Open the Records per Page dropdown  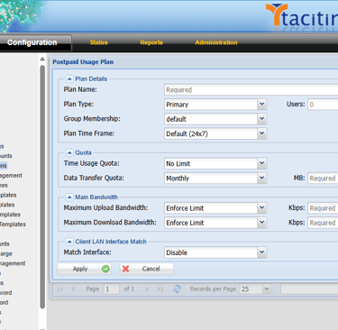pos(267,289)
